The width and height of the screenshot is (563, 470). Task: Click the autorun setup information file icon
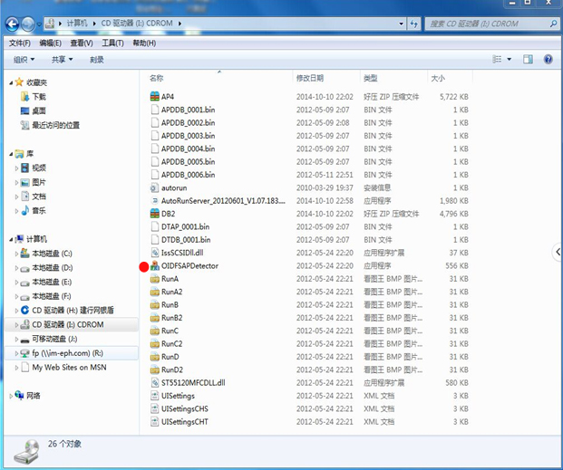coord(154,187)
